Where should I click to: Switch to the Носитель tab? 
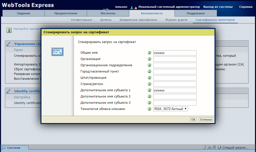pyautogui.click(x=108, y=13)
